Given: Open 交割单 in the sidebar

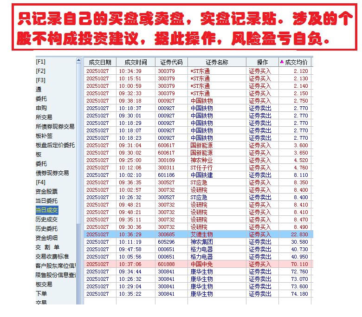Looking at the screenshot, I should click(x=47, y=247).
